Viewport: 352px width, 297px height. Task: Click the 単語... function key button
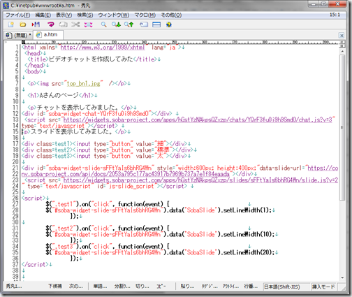(100, 287)
